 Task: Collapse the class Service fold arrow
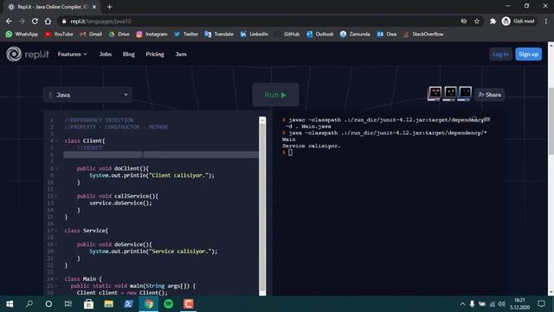(x=56, y=231)
